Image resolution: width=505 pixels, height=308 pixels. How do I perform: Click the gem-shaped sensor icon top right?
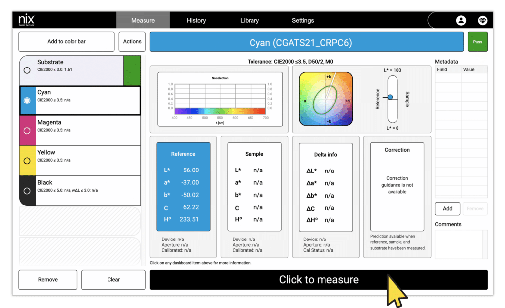click(483, 20)
